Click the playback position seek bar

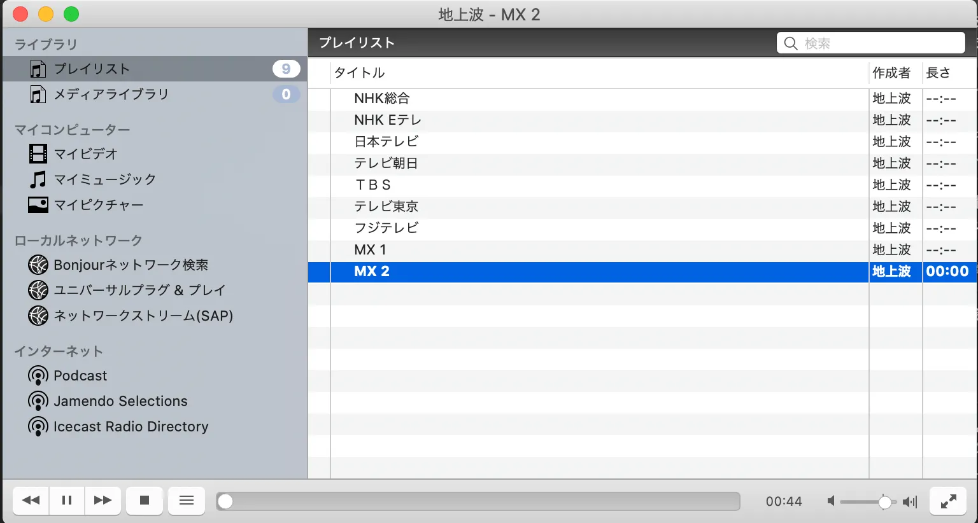tap(478, 501)
